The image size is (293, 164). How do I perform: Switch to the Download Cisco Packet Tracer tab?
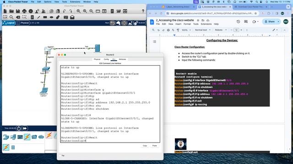click(x=251, y=7)
